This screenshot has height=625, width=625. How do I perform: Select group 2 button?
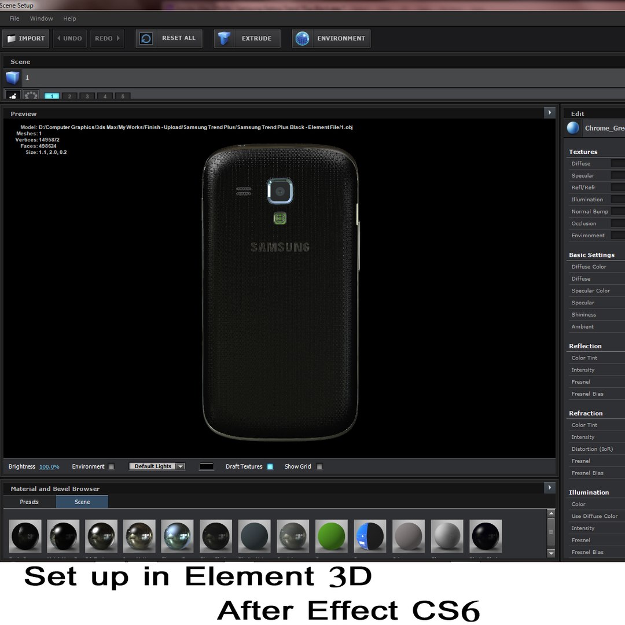69,96
